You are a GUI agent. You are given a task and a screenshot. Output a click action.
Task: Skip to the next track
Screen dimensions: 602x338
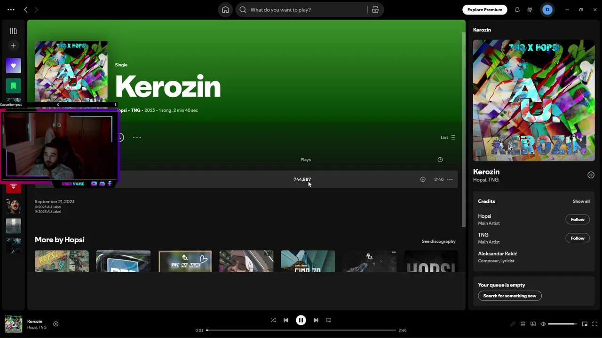point(316,320)
